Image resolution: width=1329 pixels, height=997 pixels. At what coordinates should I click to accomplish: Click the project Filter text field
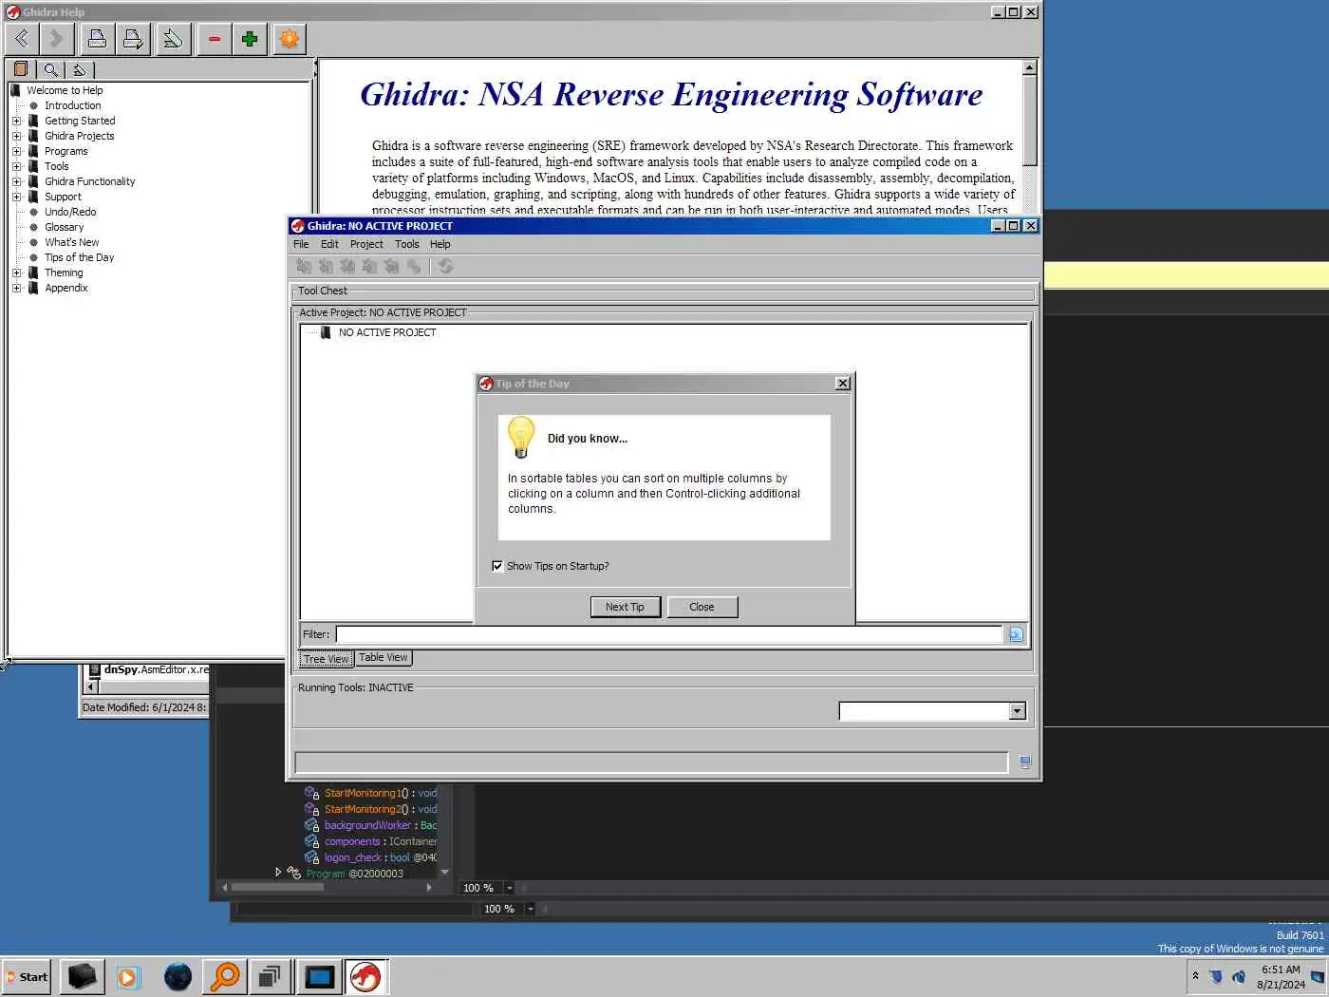(668, 634)
